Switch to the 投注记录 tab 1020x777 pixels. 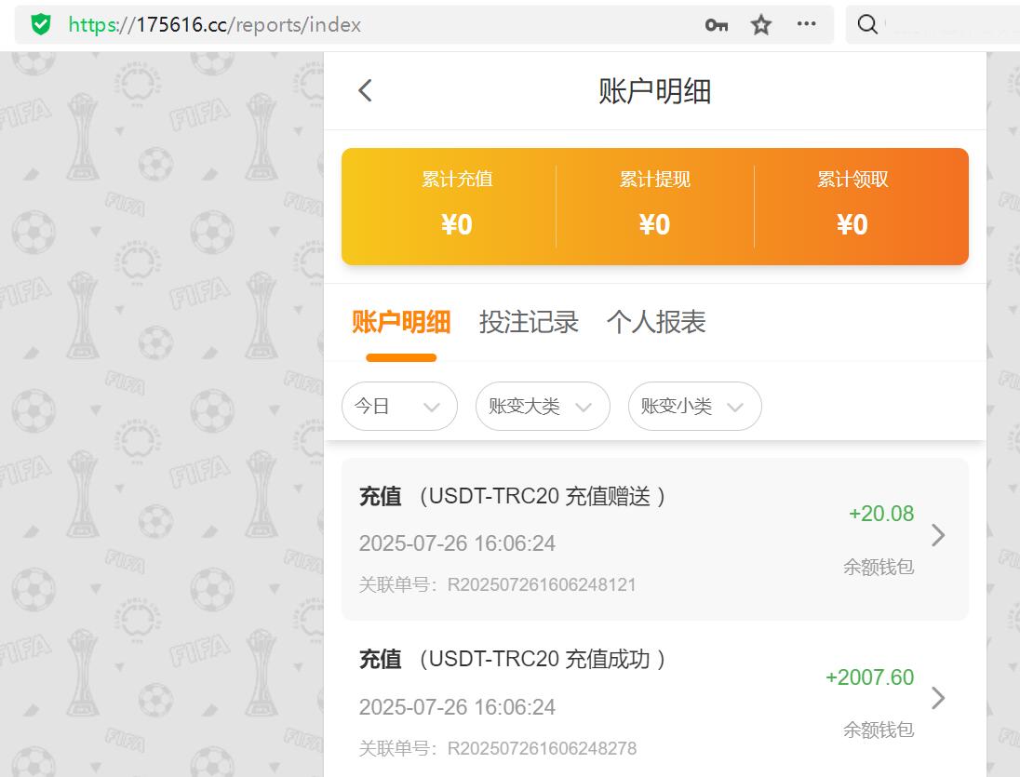tap(529, 322)
